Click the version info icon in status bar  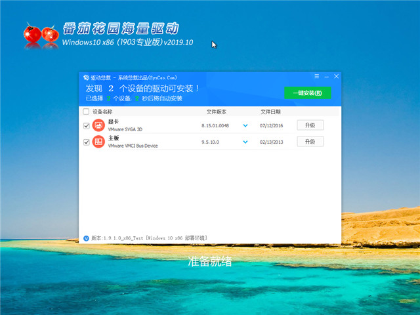86,238
